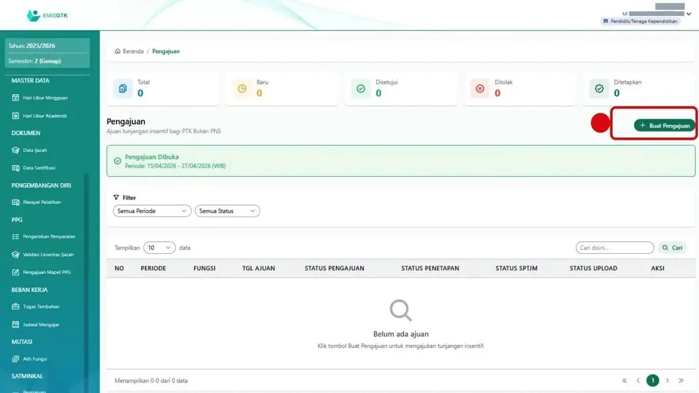Go to previous page of results
Viewport: 699px width, 393px height.
[638, 381]
